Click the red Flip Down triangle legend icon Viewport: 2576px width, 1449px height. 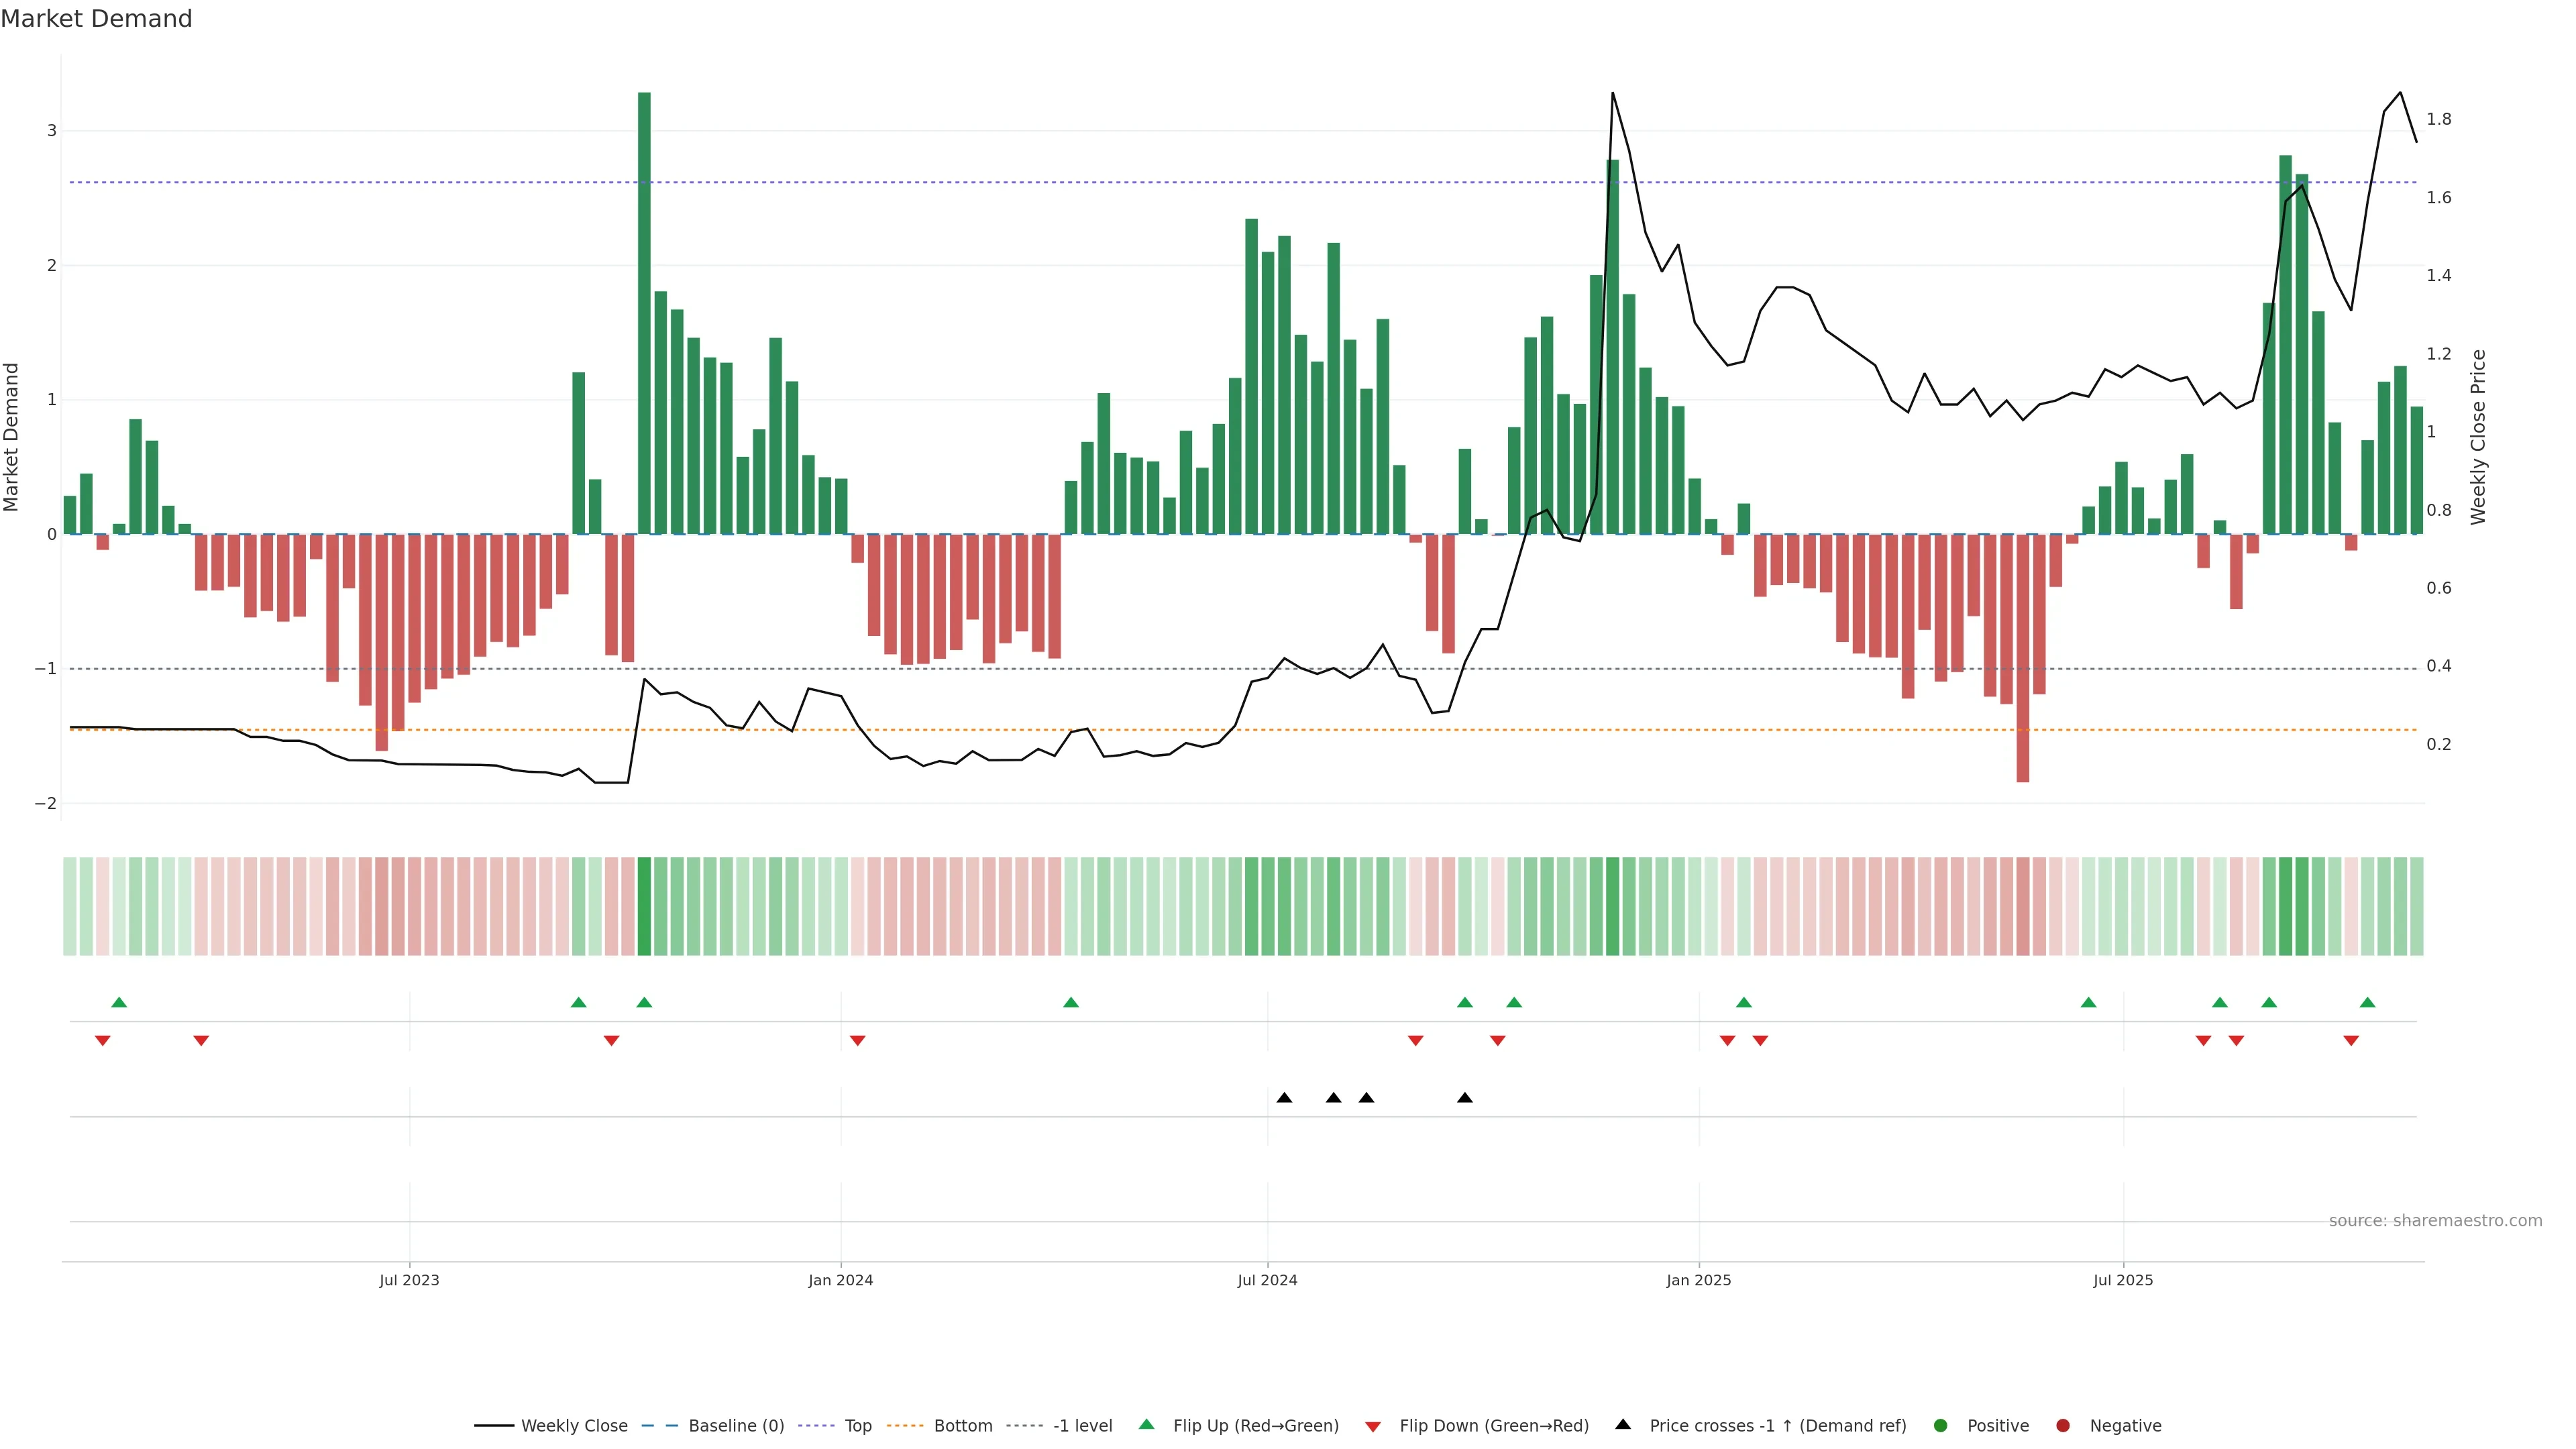click(x=1373, y=1427)
